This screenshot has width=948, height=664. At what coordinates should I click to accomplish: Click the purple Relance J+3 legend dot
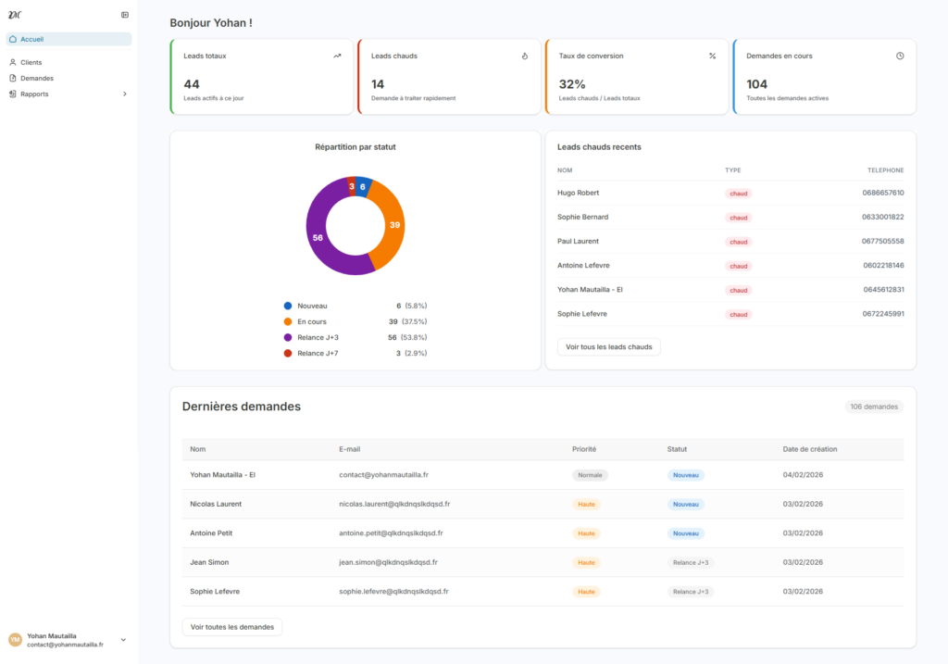coord(288,337)
